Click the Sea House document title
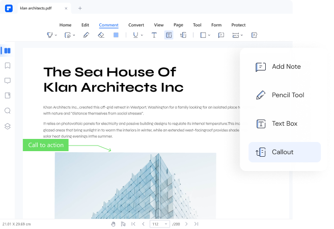 pyautogui.click(x=114, y=79)
